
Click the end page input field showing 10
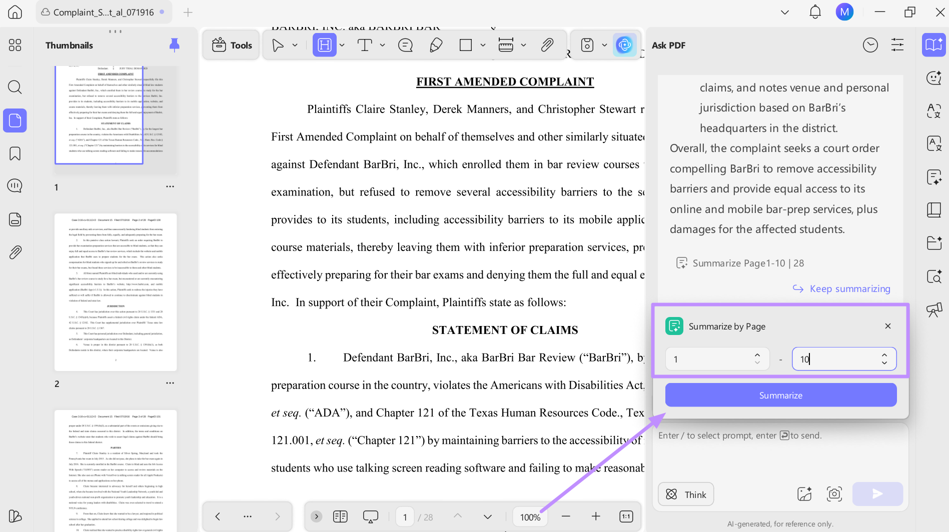click(844, 359)
